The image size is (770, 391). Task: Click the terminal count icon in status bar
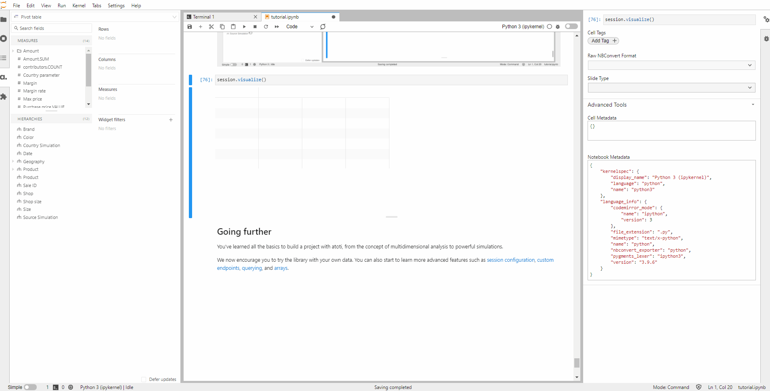coord(56,387)
